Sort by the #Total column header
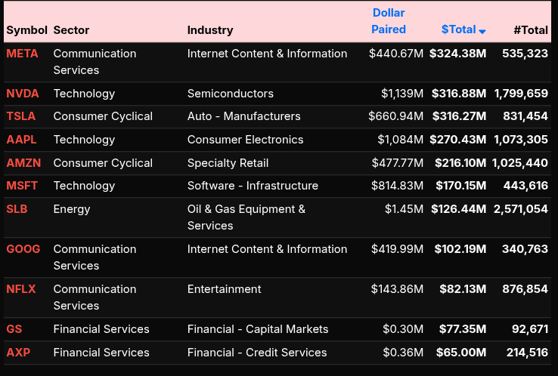The image size is (558, 376). (x=530, y=30)
